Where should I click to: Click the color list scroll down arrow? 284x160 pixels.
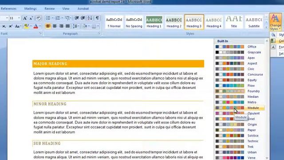pos(267,158)
